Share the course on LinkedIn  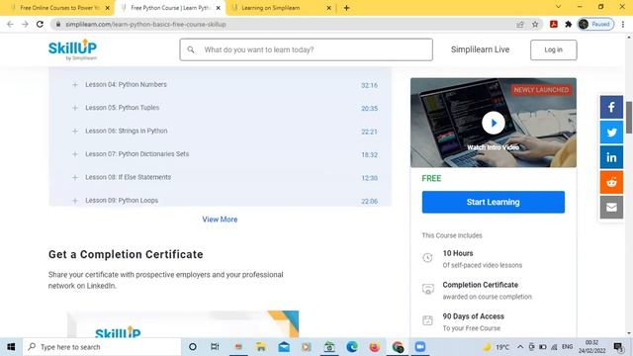611,157
